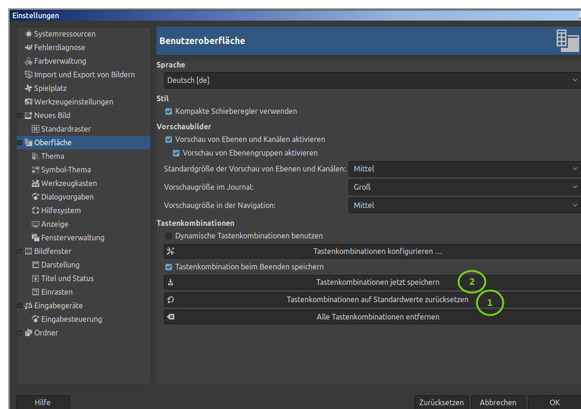Image resolution: width=581 pixels, height=409 pixels.
Task: Click the Einrasten icon
Action: tap(36, 292)
